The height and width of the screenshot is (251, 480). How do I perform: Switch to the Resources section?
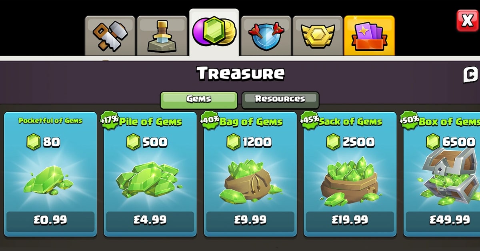(x=280, y=100)
